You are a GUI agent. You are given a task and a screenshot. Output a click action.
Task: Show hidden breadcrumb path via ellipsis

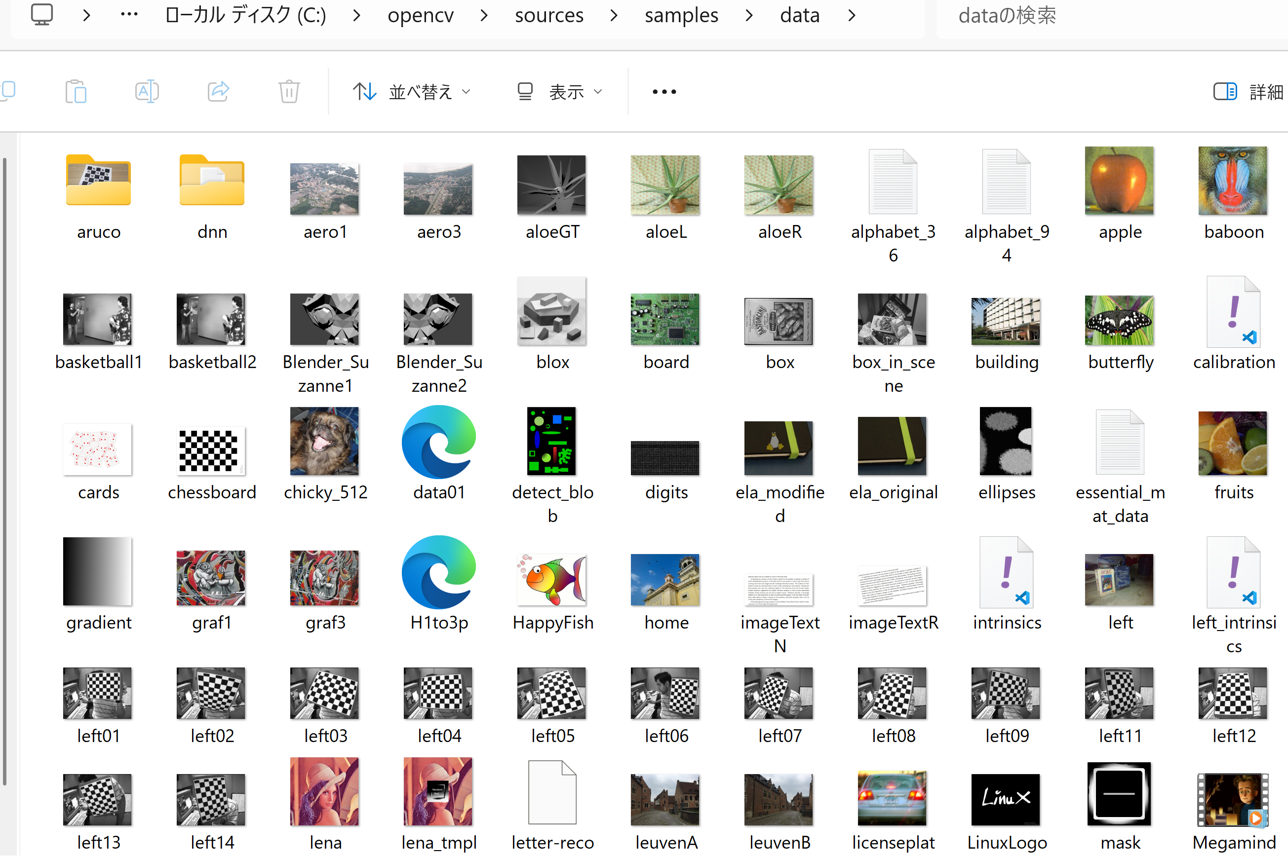129,14
